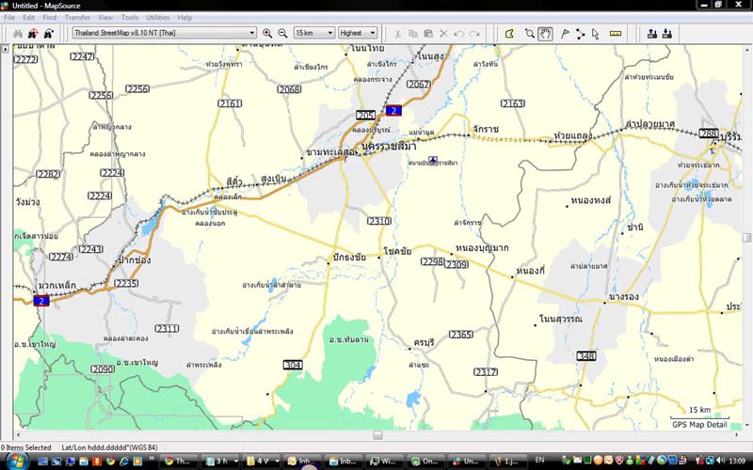Select the Zoom tool magnifier
The height and width of the screenshot is (470, 753).
(x=530, y=33)
